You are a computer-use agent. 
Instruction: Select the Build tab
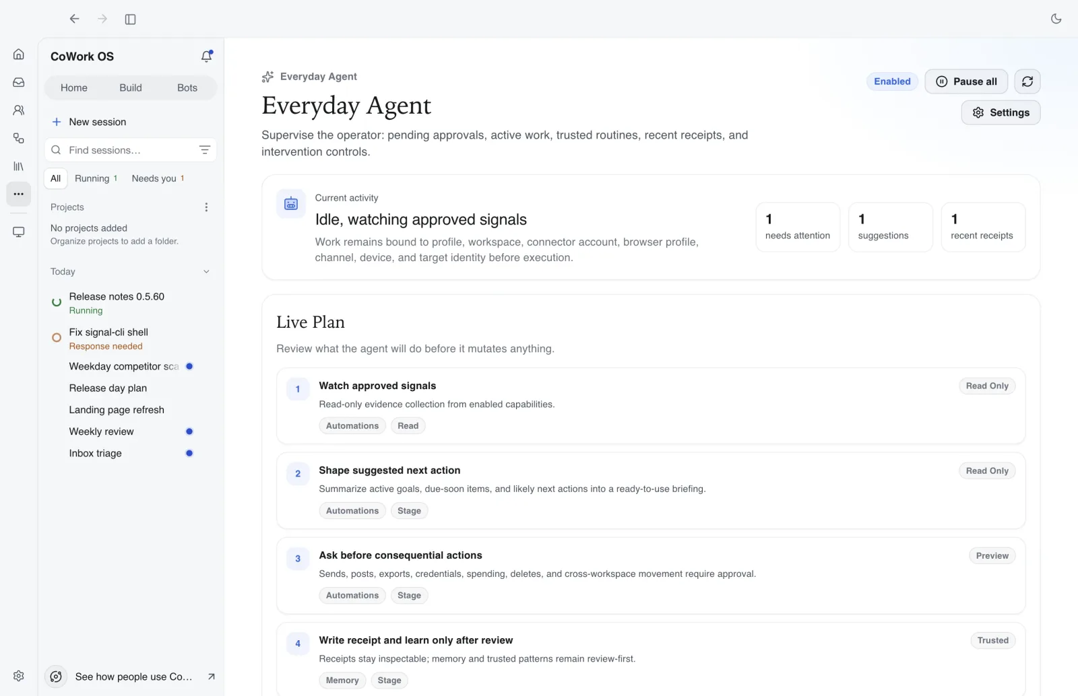point(131,88)
